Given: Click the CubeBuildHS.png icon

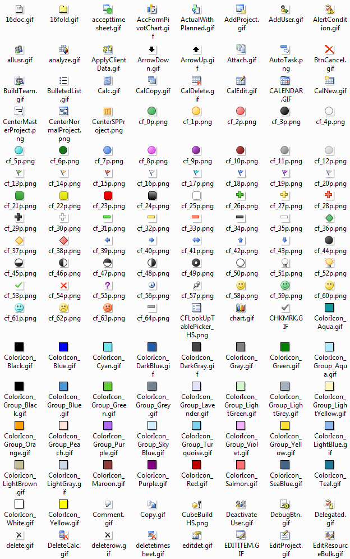Looking at the screenshot, I should (196, 504).
